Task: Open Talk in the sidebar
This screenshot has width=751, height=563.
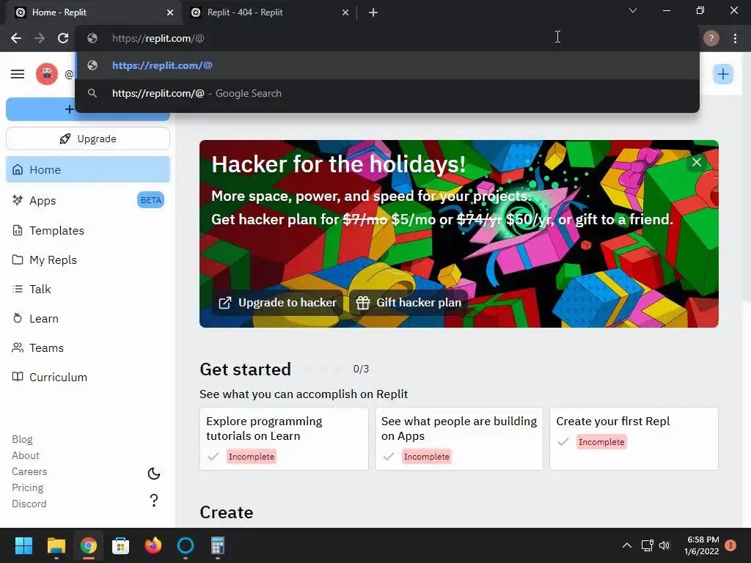Action: [88, 289]
